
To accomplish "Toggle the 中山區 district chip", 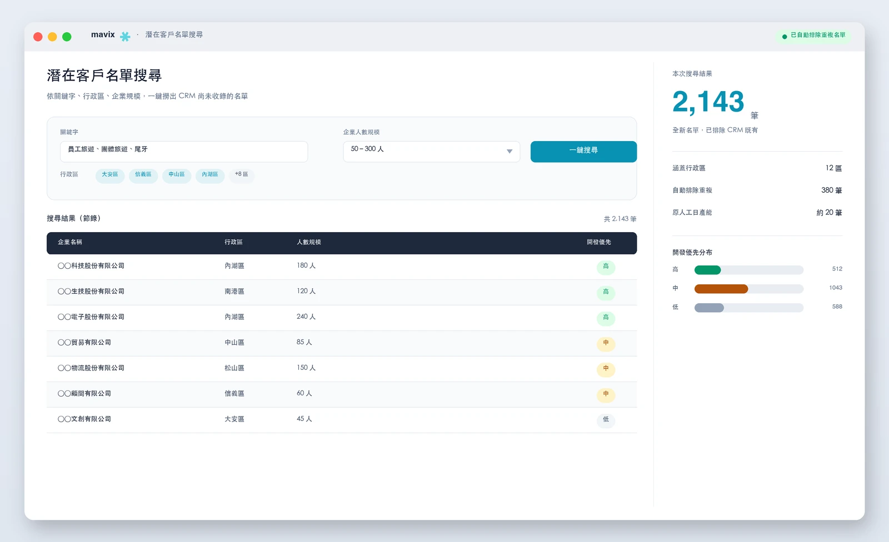I will point(177,175).
